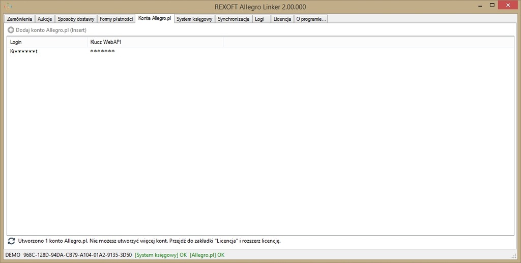Click the masked WebAPI key ******* cell
This screenshot has width=521, height=263.
[102, 51]
